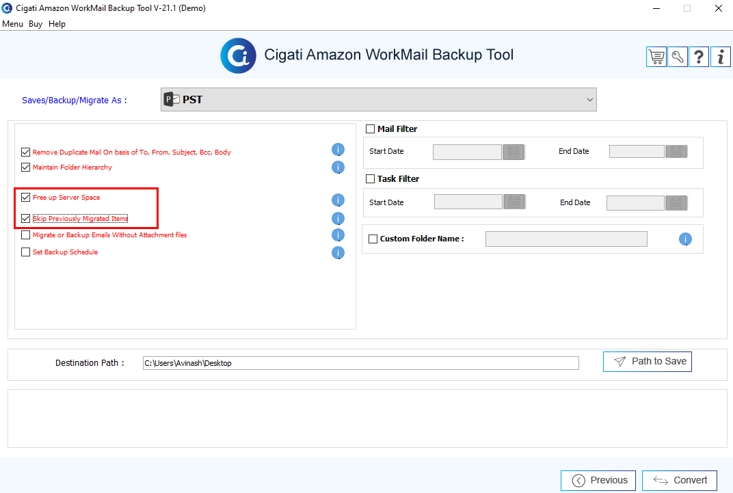Open Mail Filter Start Date calendar
The image size is (733, 493).
click(x=514, y=152)
